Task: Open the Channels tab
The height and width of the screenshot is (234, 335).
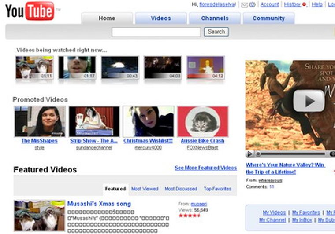Action: (215, 18)
